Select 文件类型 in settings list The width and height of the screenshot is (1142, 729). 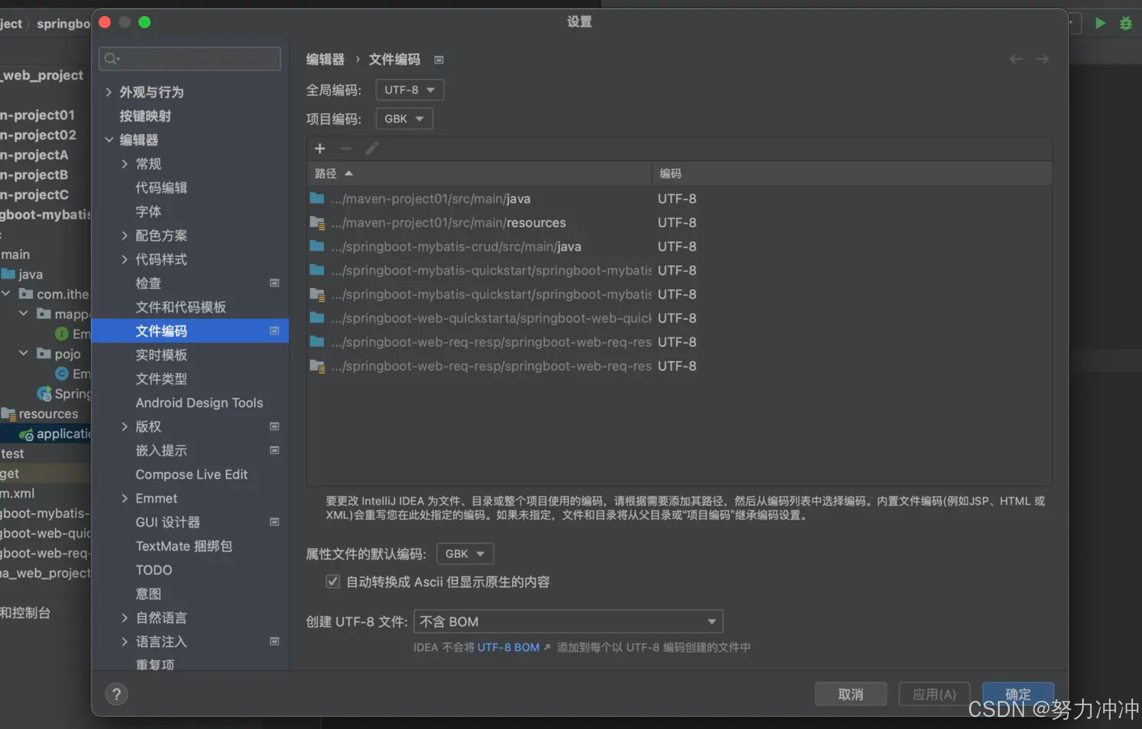(161, 379)
